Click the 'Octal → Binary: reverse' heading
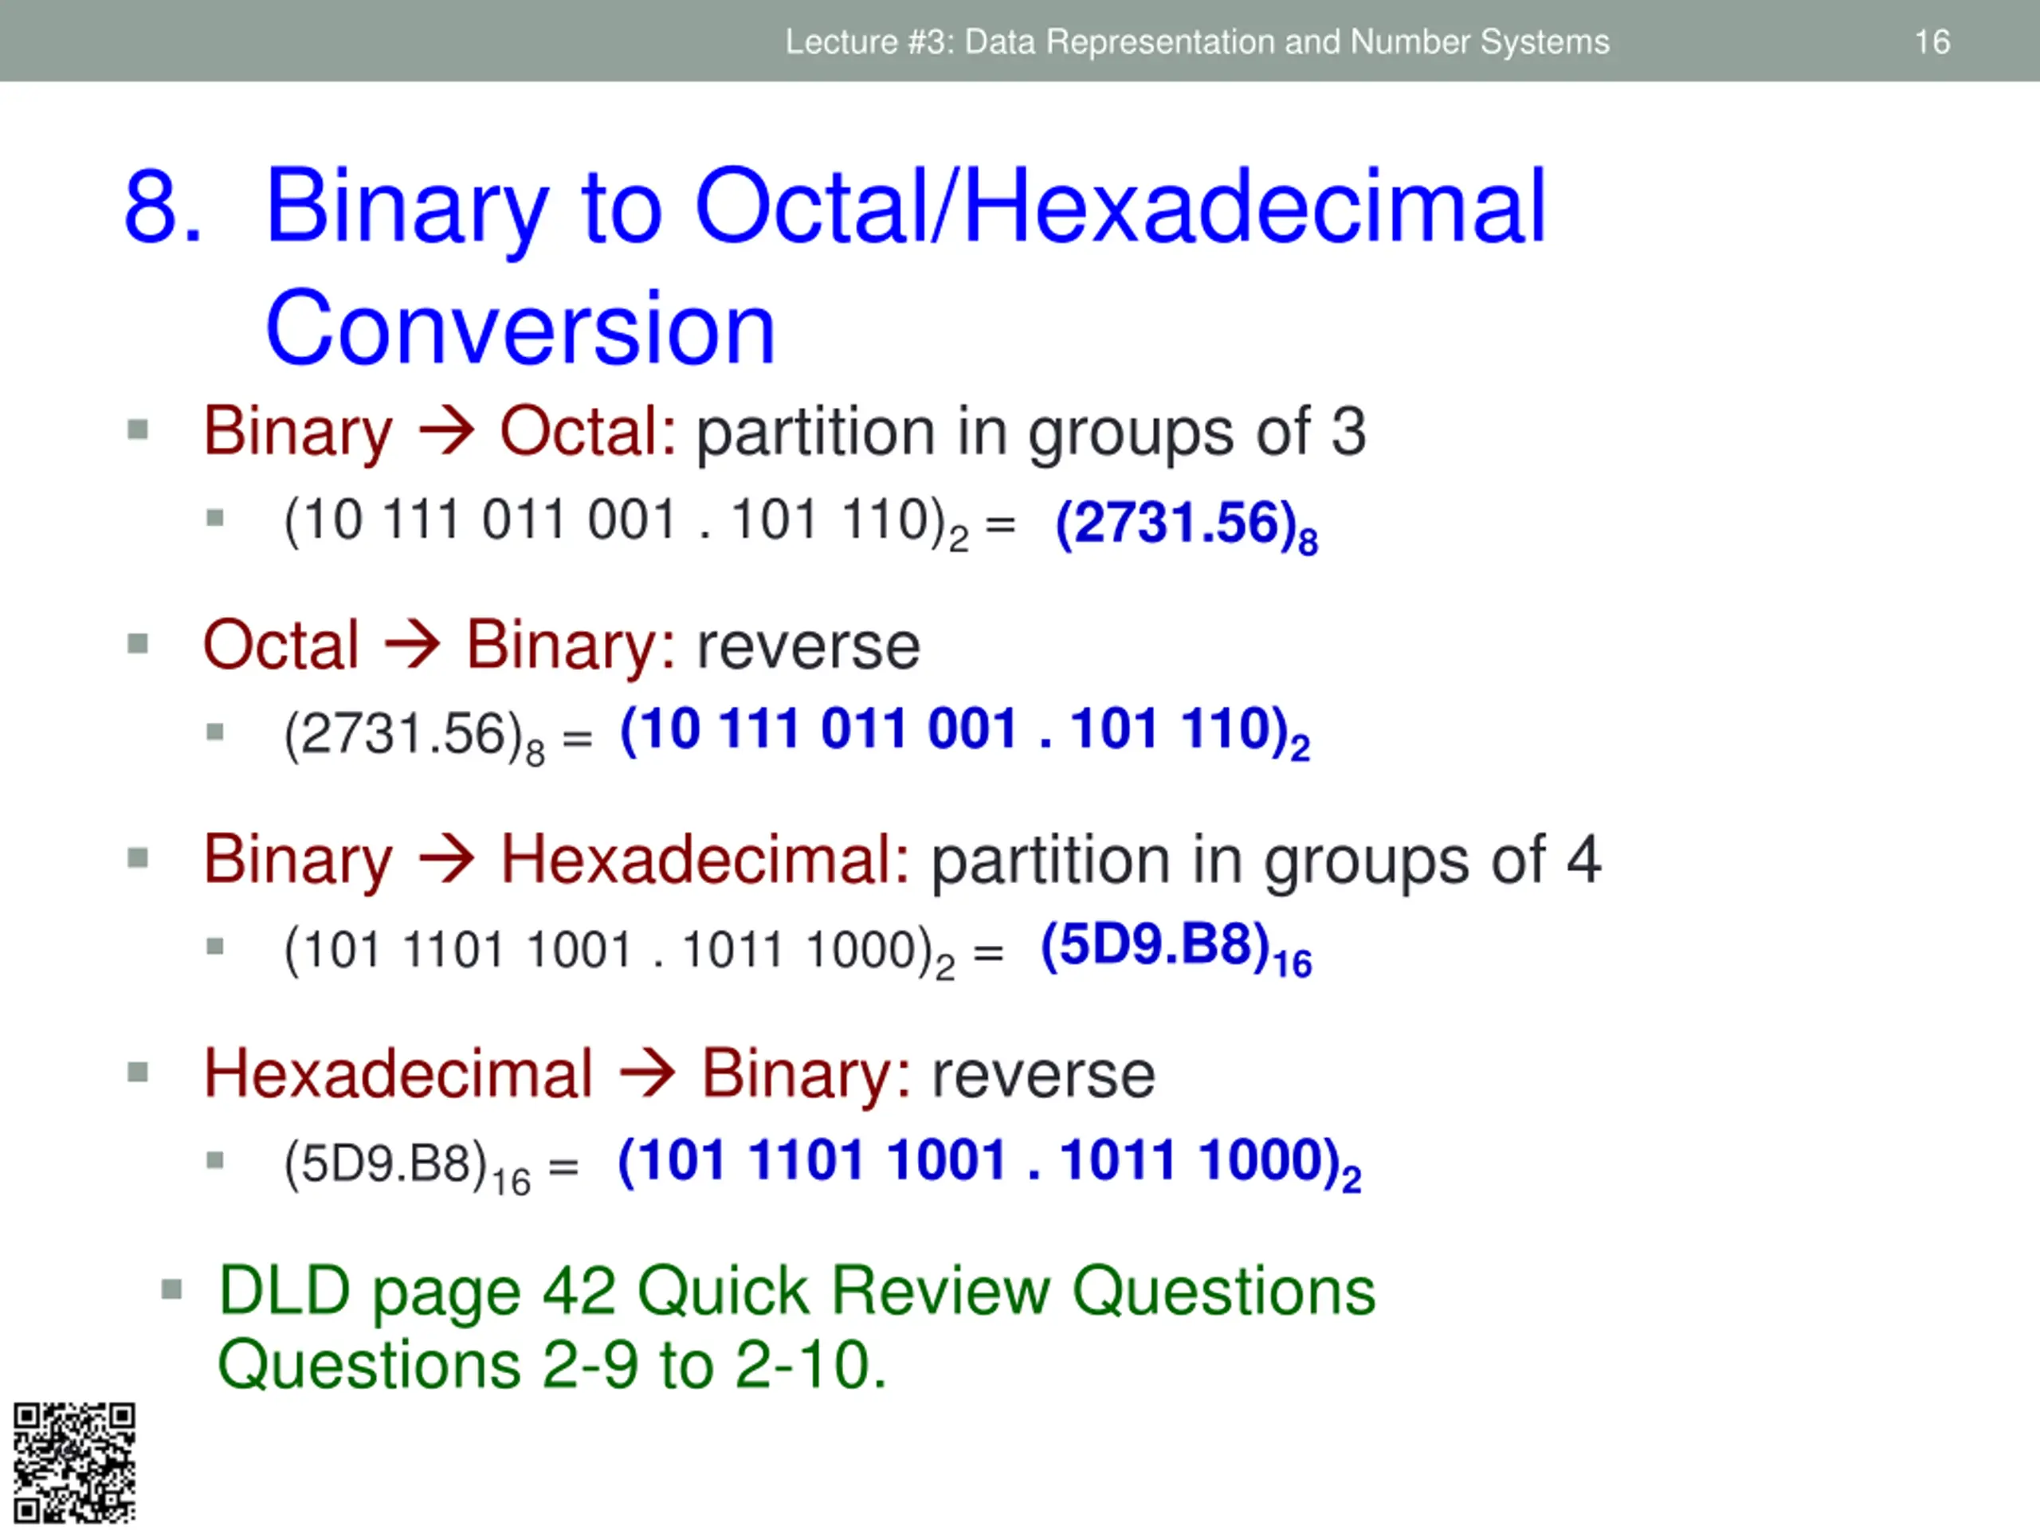Viewport: 2040px width, 1530px height. [562, 645]
